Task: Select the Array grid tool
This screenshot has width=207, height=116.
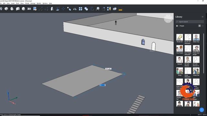Action: tap(81, 9)
